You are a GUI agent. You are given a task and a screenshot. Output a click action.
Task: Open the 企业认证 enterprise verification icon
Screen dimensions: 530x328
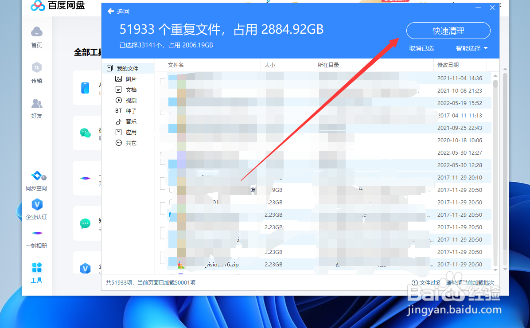37,205
